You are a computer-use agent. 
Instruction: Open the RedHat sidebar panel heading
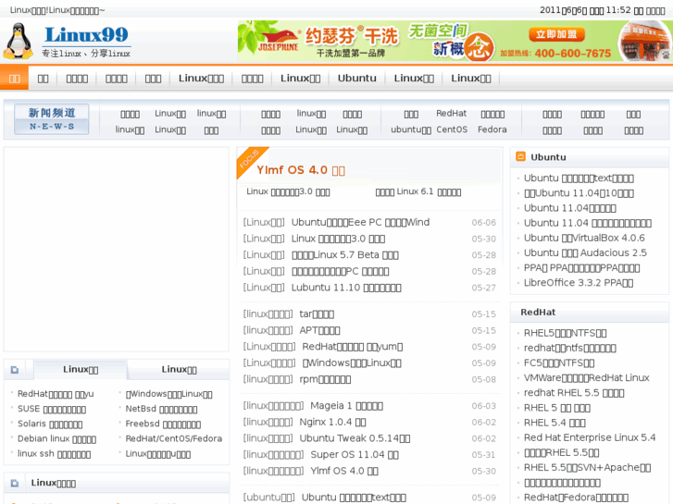click(x=538, y=313)
